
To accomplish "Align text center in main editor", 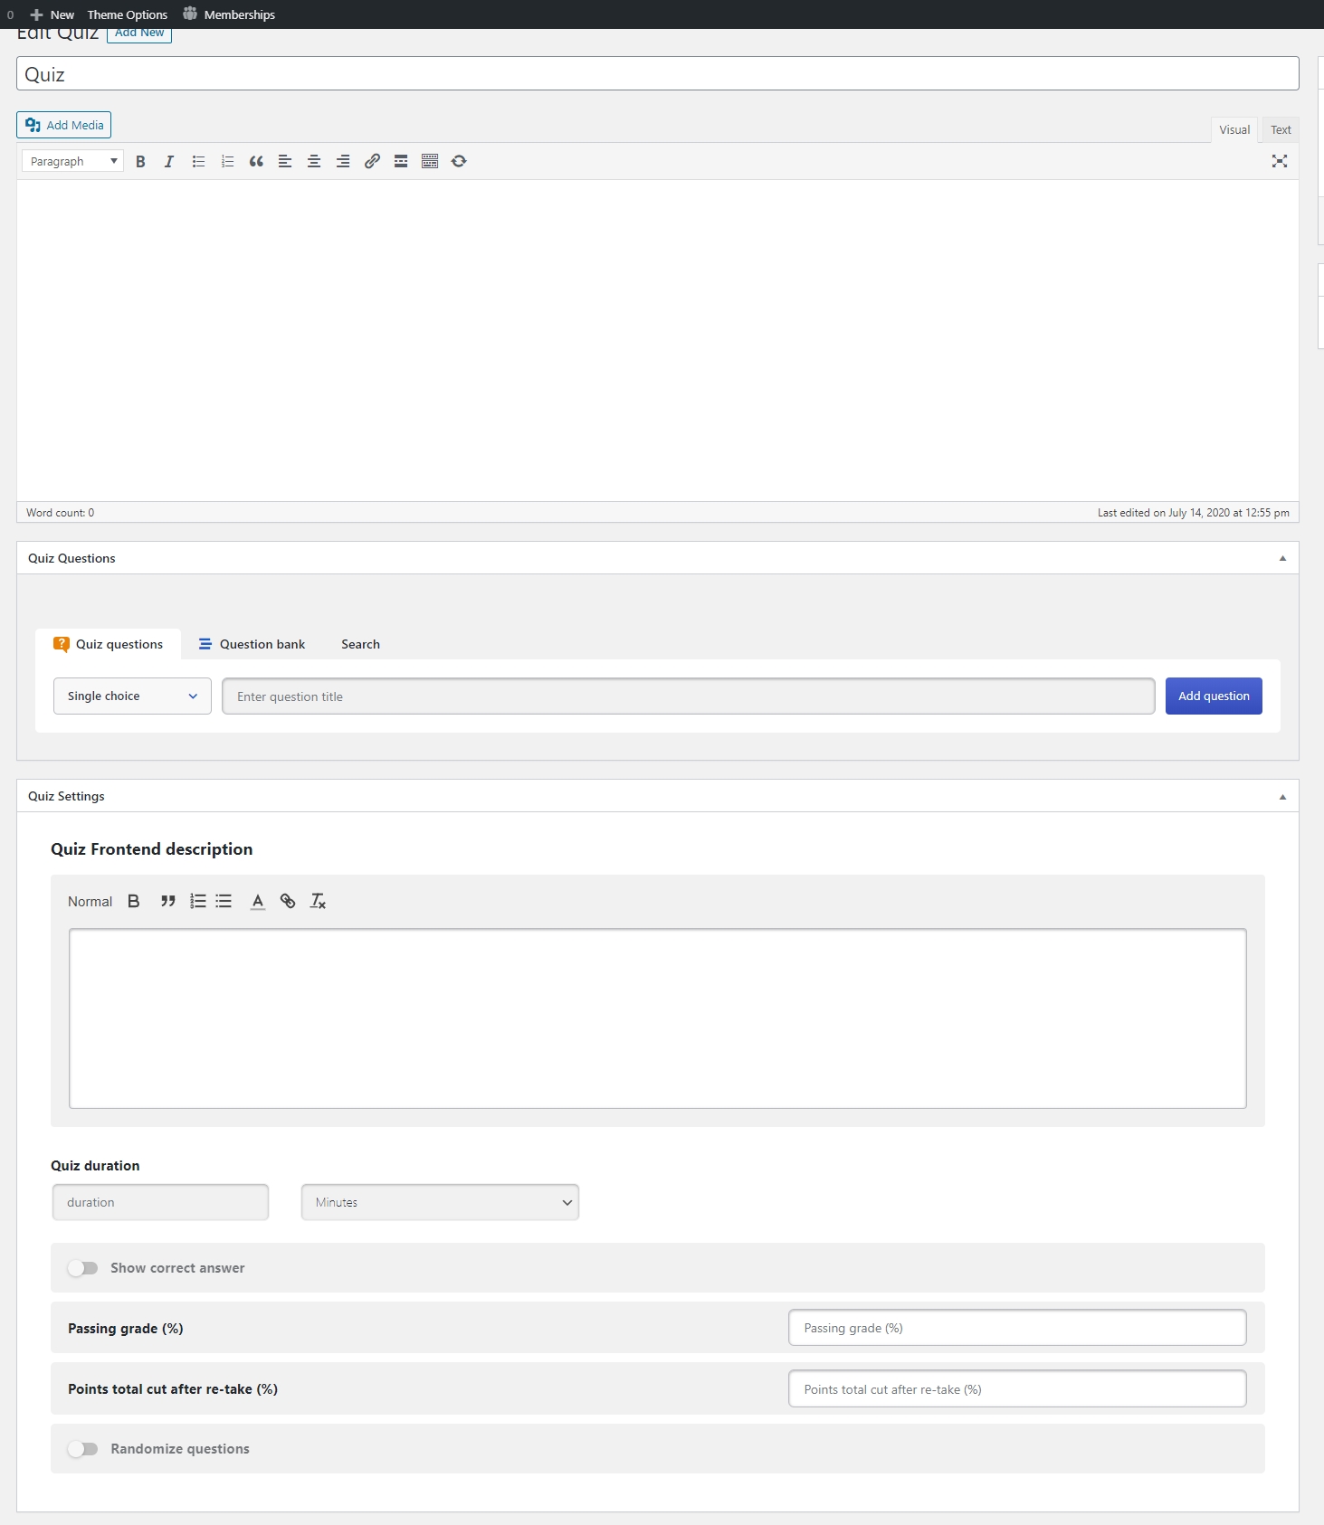I will [x=314, y=161].
